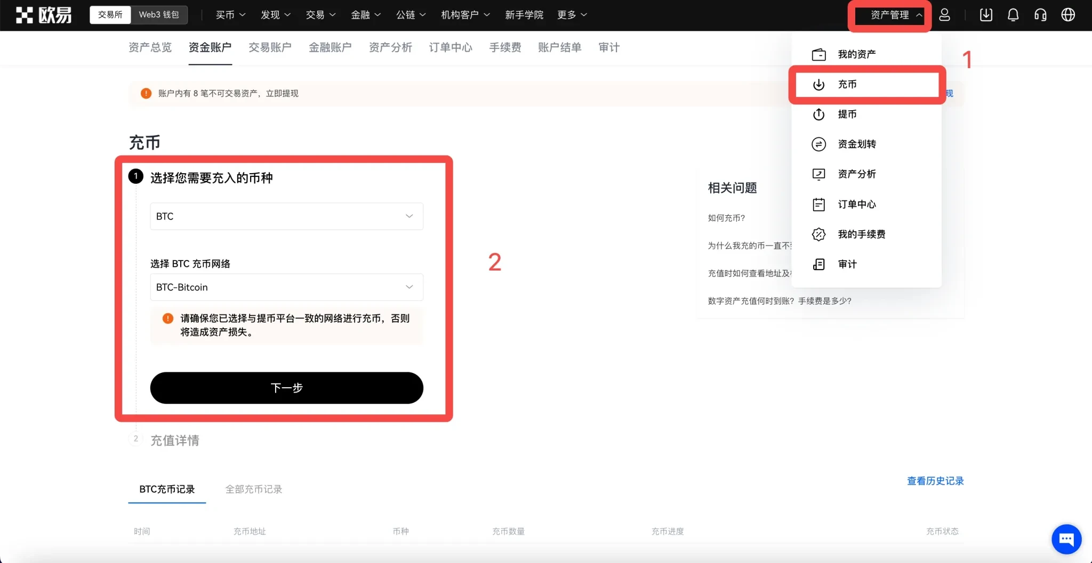Select 我的手续费 fee option
Image resolution: width=1092 pixels, height=563 pixels.
(x=861, y=234)
